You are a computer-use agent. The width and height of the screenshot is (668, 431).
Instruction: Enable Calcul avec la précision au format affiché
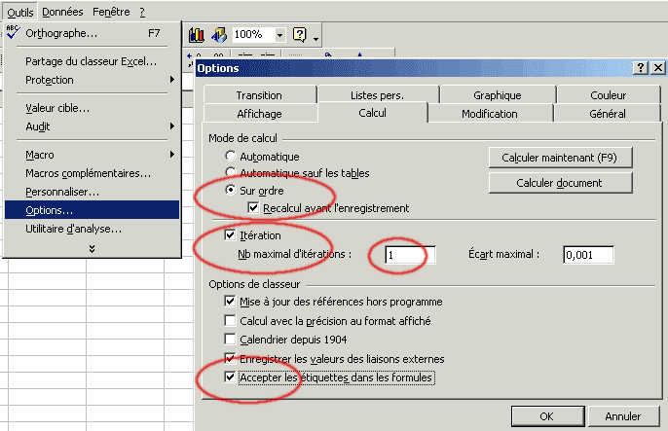pyautogui.click(x=230, y=320)
